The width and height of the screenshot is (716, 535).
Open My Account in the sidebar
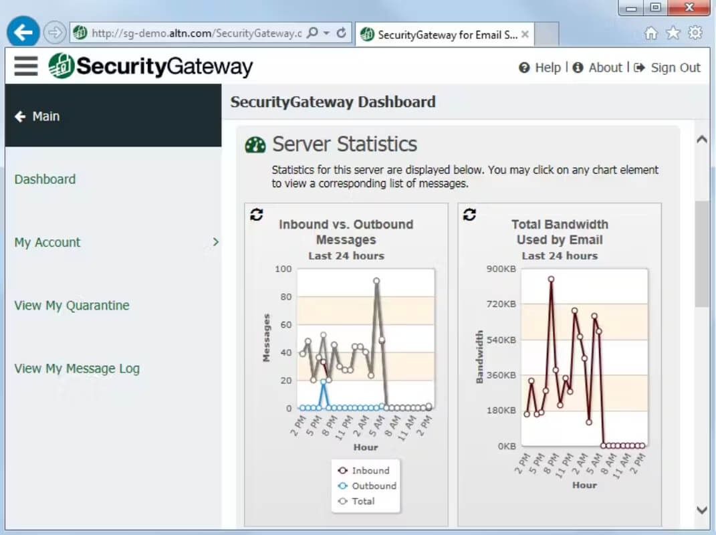point(47,242)
